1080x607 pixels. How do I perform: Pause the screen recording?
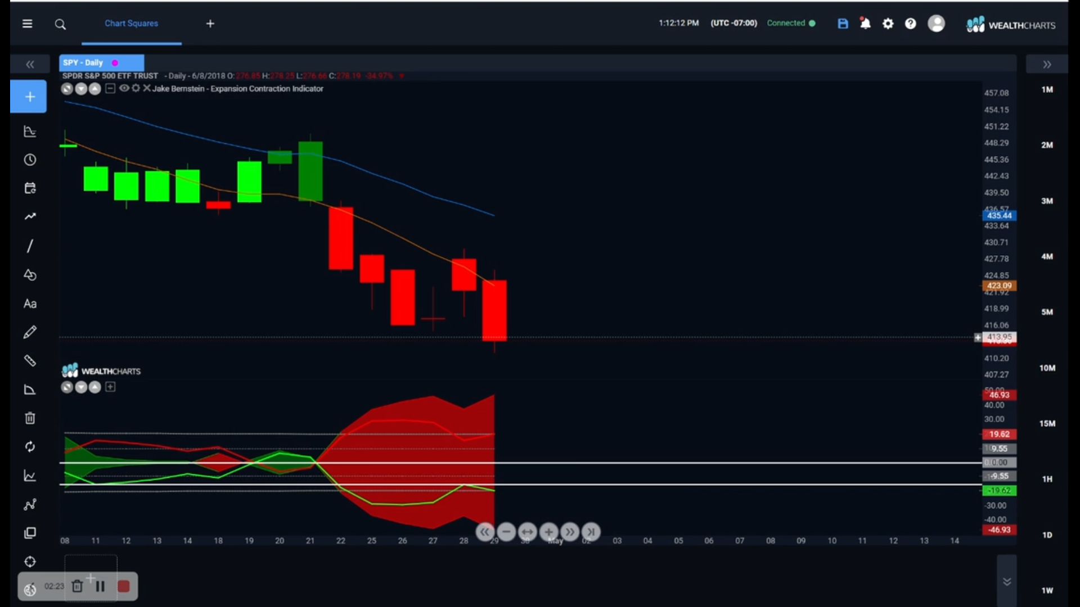(x=100, y=587)
